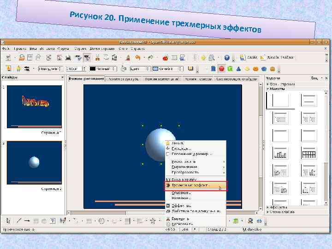Expand the Эффекты section in Tasks panel
This screenshot has height=249, width=332.
277,207
